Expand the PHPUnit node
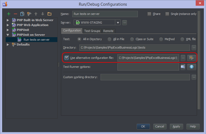The image size is (206, 134). [x=8, y=30]
